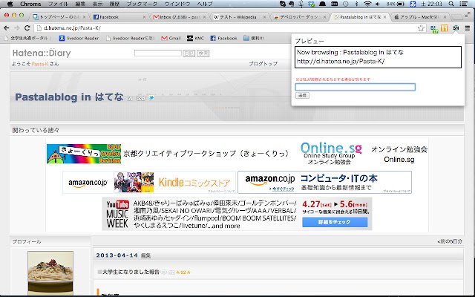475x297 pixels.
Task: Open the 2013-04-14 entry date link
Action: [117, 255]
